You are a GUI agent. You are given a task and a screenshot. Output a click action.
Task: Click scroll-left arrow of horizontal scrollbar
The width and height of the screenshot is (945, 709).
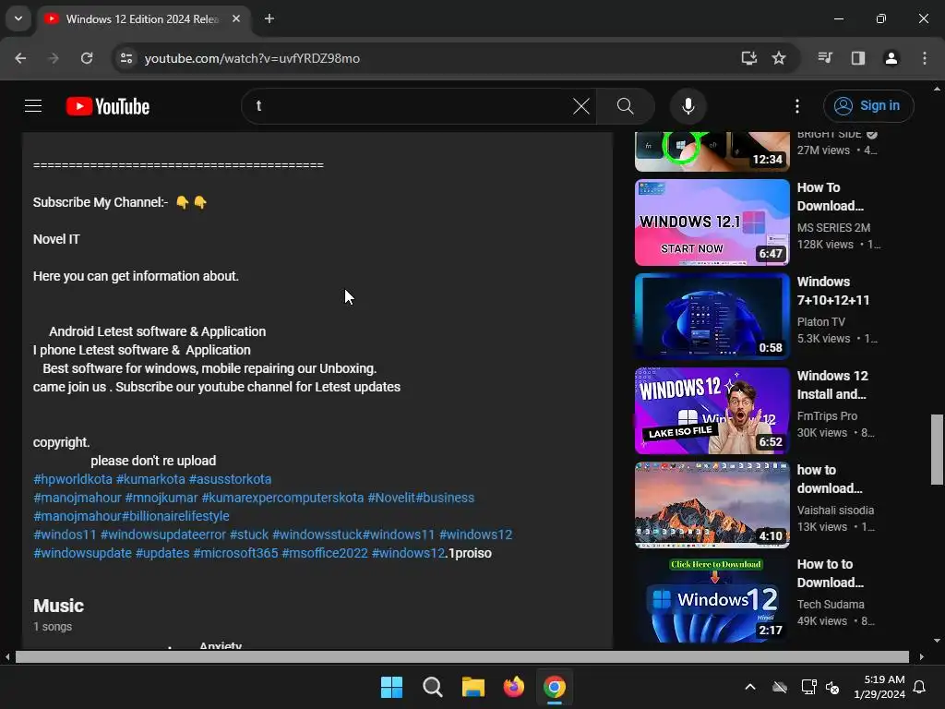click(7, 656)
